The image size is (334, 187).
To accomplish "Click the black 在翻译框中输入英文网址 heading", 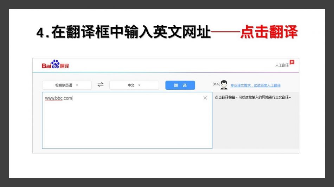I will [123, 33].
